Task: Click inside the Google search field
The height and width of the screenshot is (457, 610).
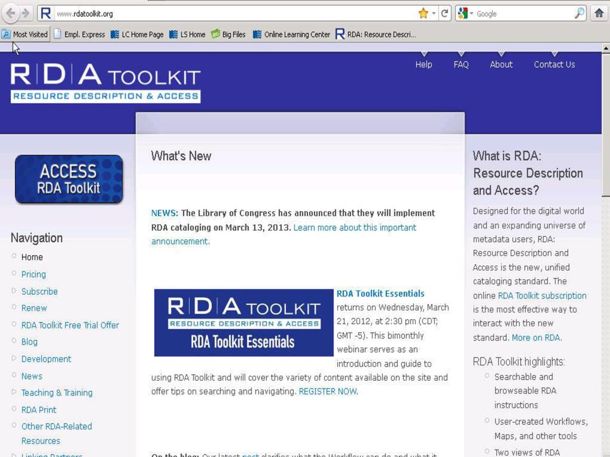Action: [x=523, y=14]
